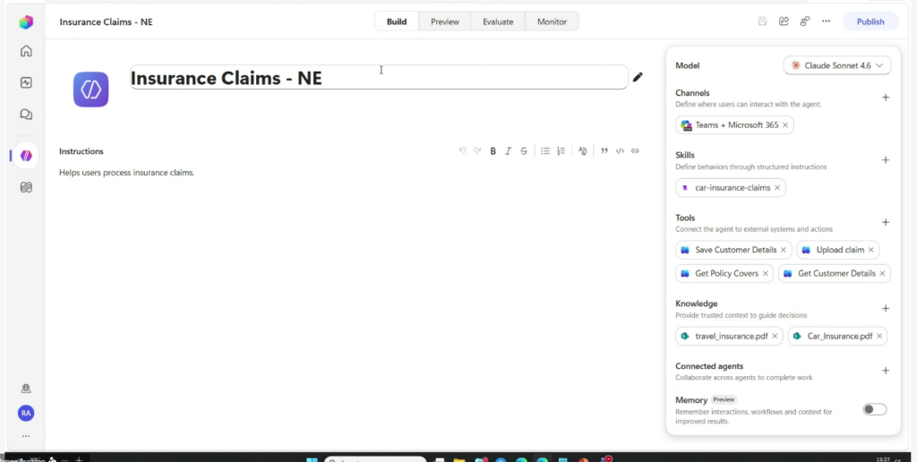The height and width of the screenshot is (462, 917).
Task: Open the environment icon above the avatar
Action: click(26, 389)
